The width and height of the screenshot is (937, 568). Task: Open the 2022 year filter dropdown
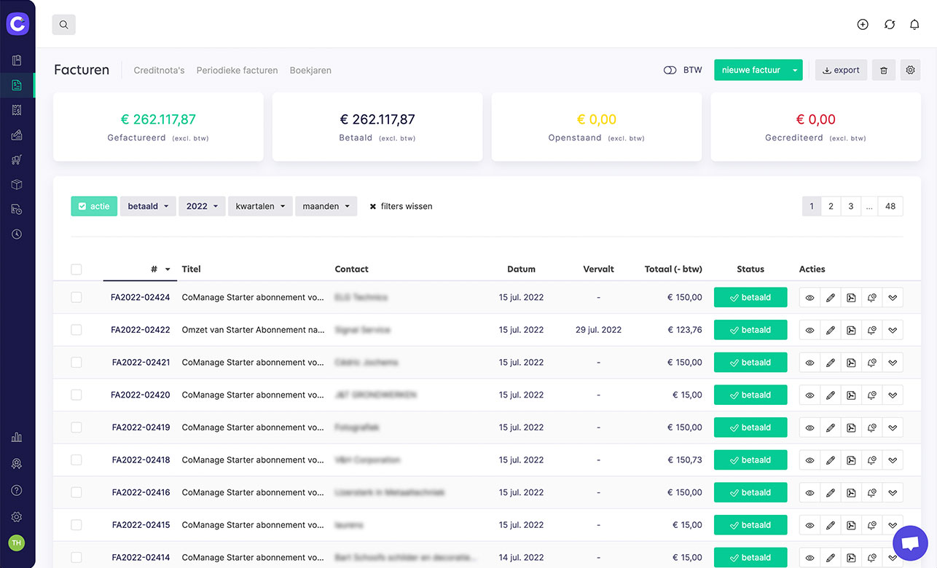tap(202, 206)
